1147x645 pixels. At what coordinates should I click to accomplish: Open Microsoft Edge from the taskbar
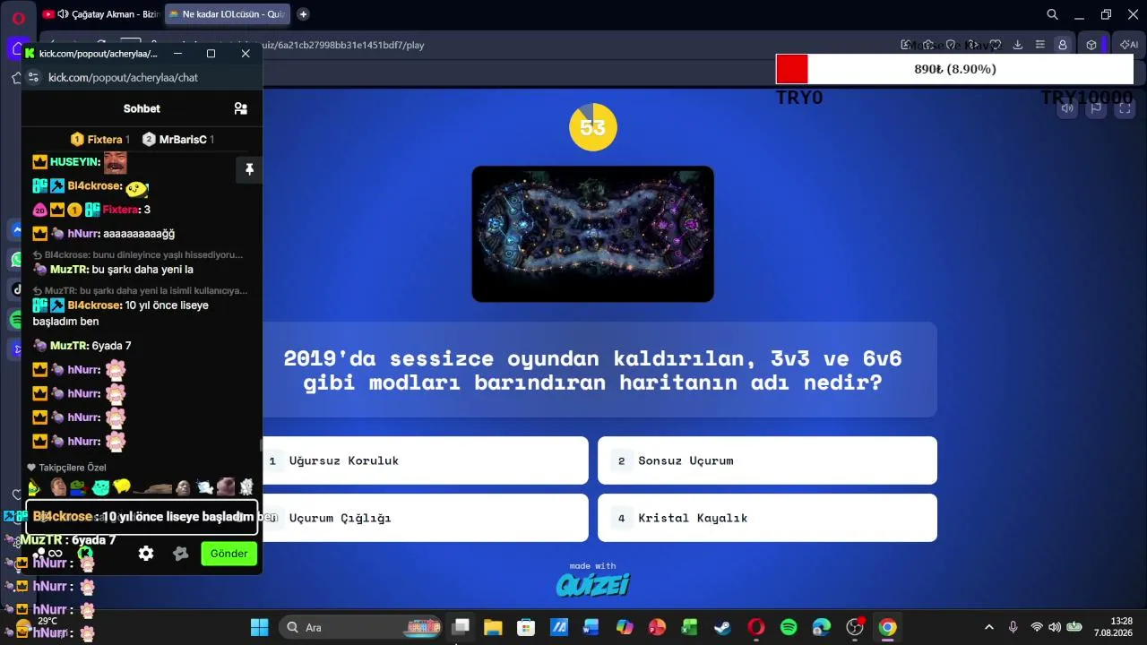pos(822,627)
